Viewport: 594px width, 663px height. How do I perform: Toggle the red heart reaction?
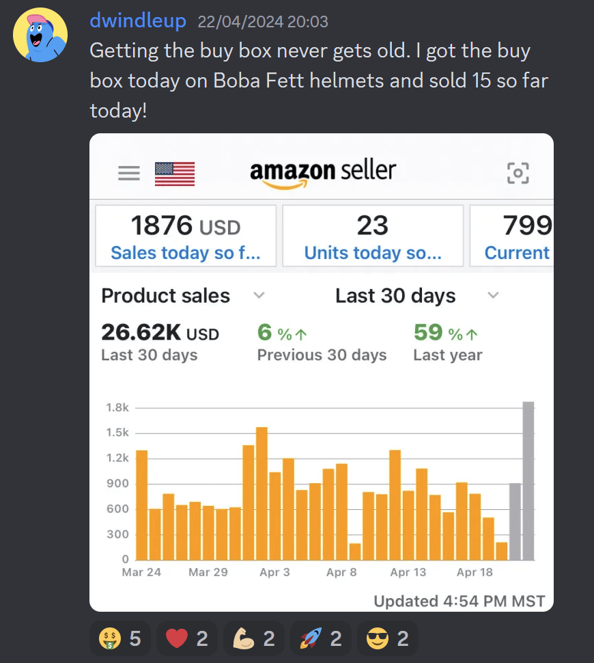186,639
